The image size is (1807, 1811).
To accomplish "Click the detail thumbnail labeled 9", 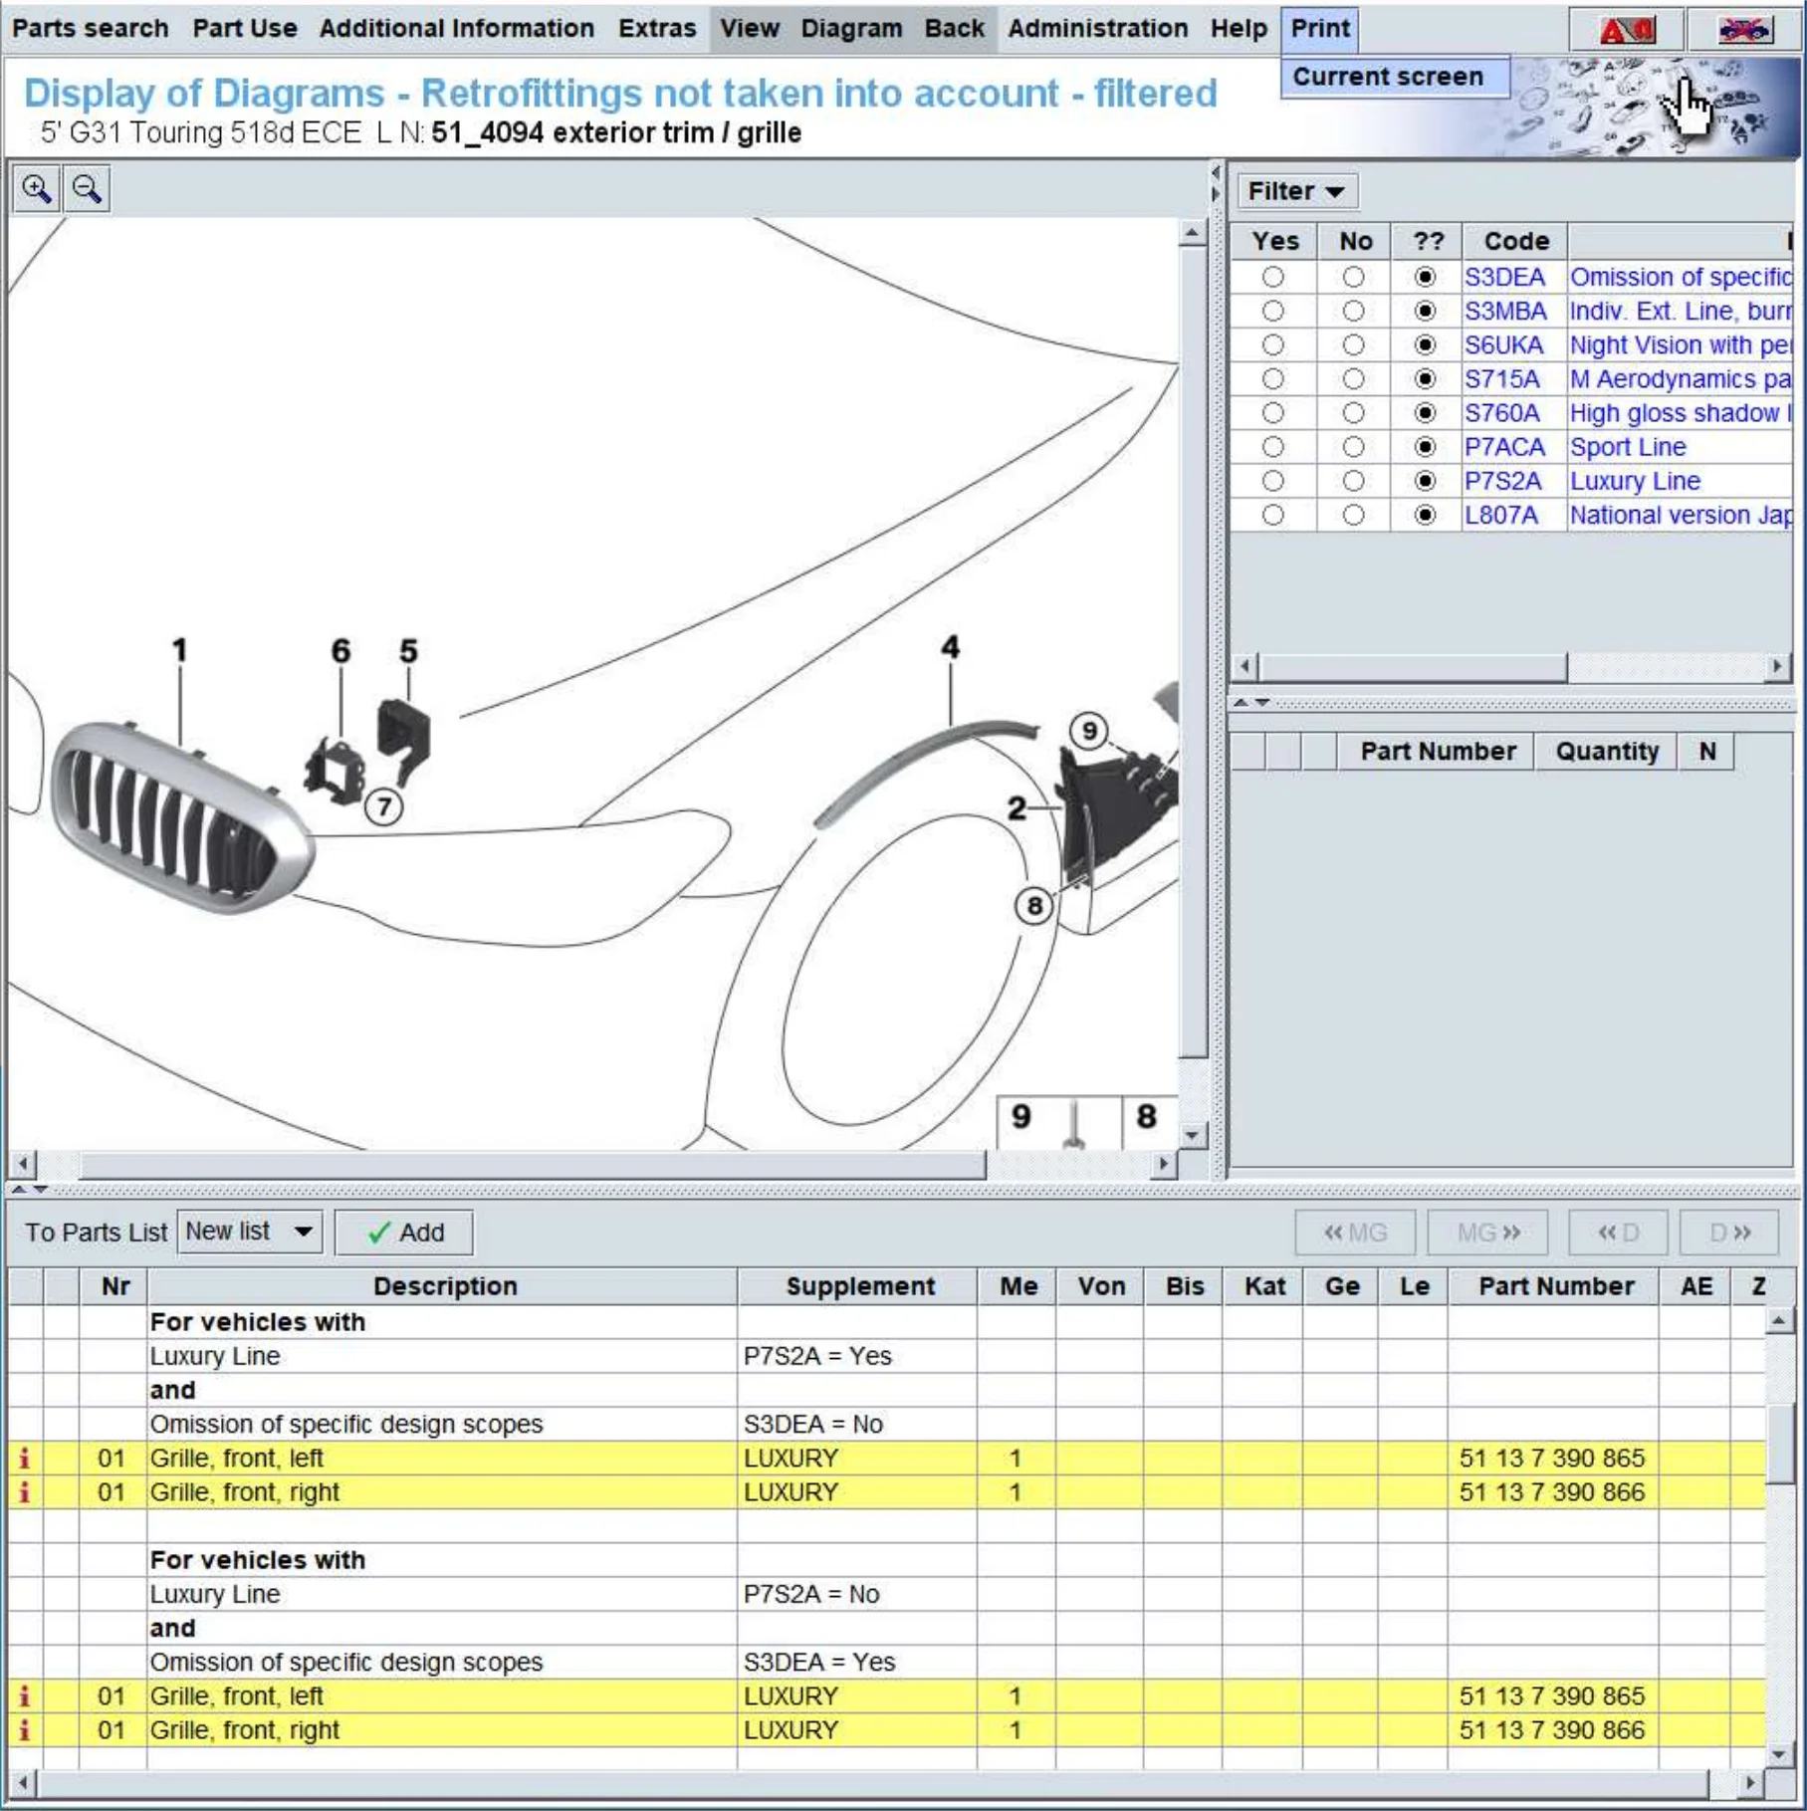I will tap(1059, 1123).
